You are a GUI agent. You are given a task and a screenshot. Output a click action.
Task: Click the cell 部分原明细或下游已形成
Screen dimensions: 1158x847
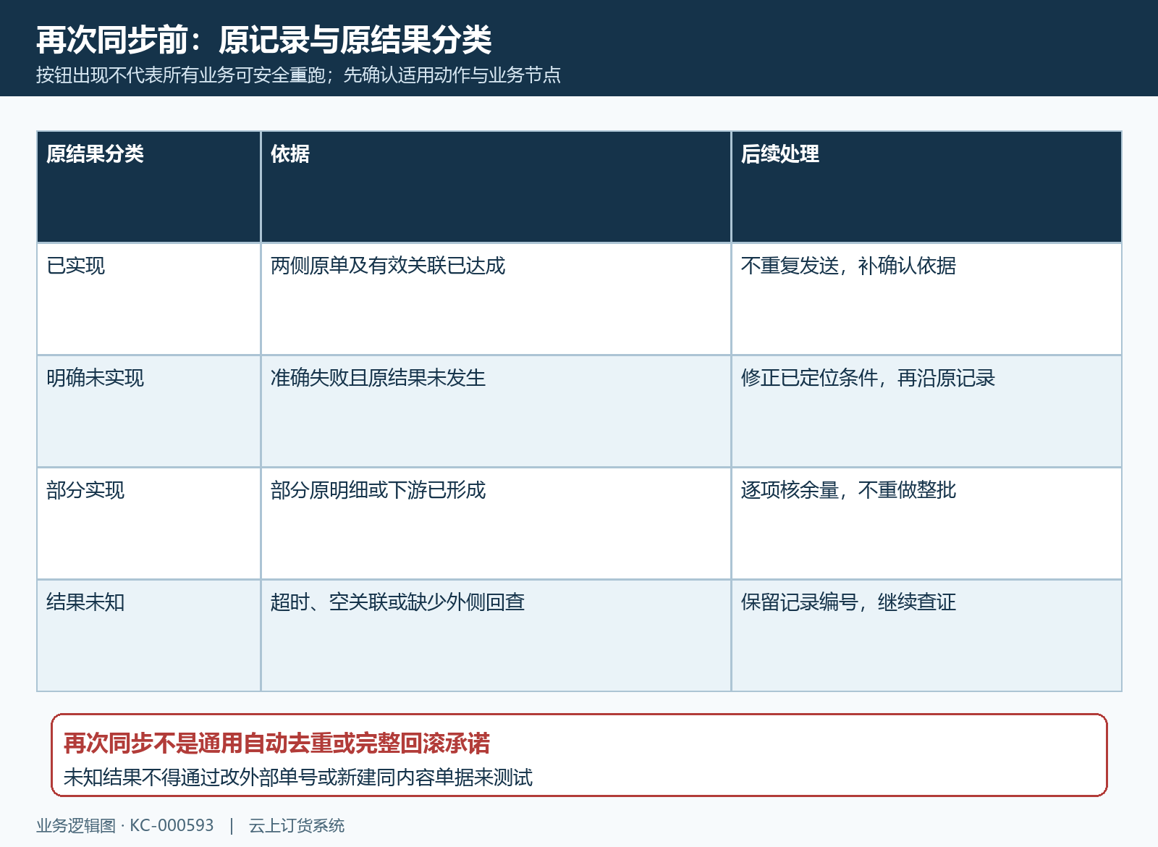point(496,523)
